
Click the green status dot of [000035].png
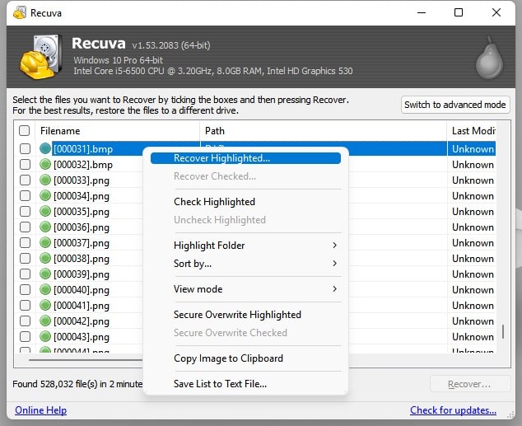tap(45, 211)
